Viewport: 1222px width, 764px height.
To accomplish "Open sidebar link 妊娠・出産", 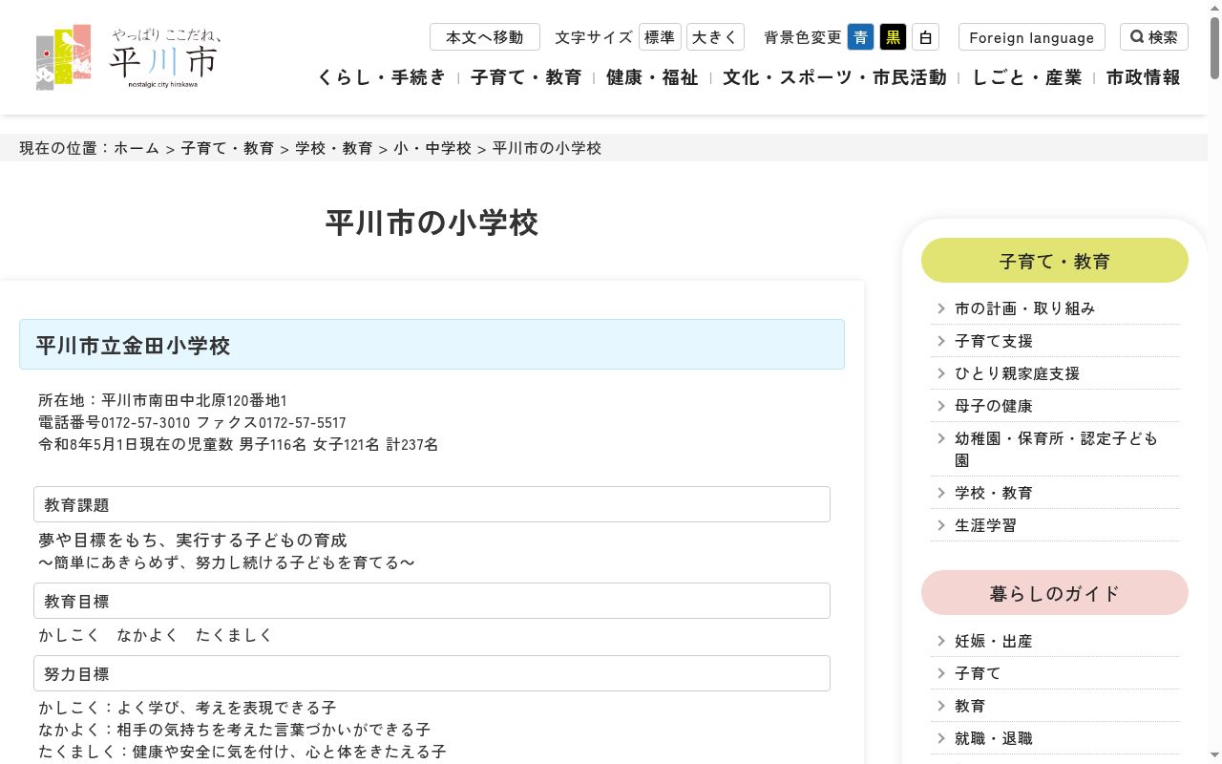I will click(994, 641).
